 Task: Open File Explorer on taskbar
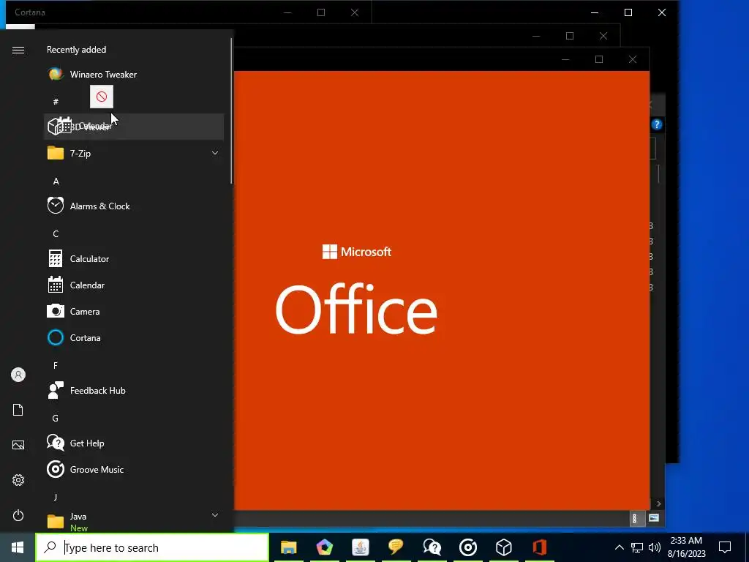(x=288, y=547)
